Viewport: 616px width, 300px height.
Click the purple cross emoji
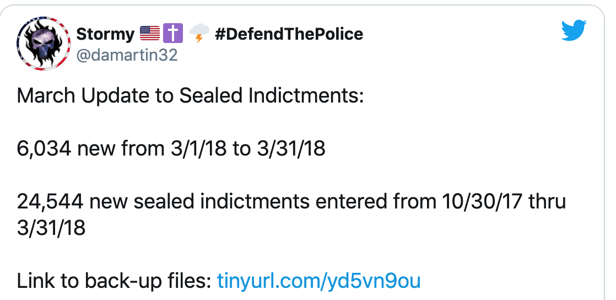(x=173, y=34)
